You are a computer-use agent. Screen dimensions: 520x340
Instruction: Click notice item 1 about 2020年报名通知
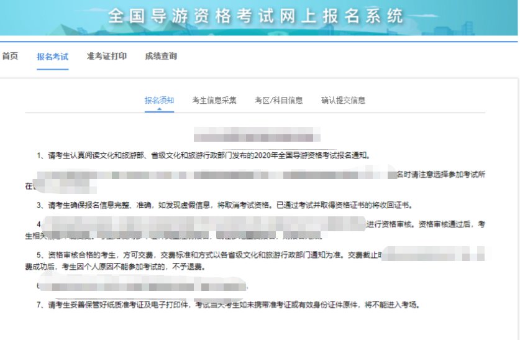pyautogui.click(x=204, y=155)
